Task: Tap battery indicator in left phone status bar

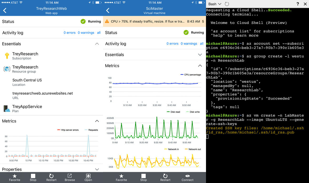Action: (x=98, y=3)
